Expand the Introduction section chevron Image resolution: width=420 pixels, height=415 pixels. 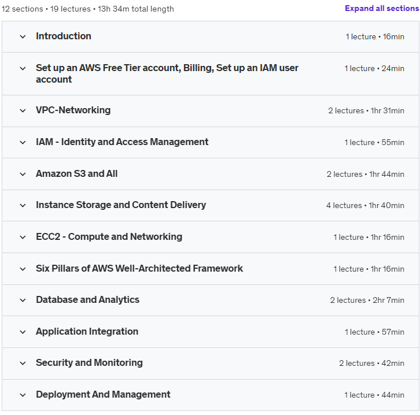(x=23, y=36)
